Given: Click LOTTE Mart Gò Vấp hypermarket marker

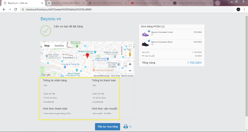Looking at the screenshot, I should [x=108, y=59].
